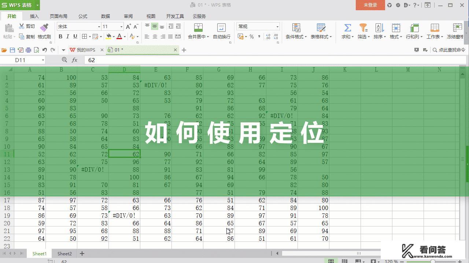Image resolution: width=469 pixels, height=263 pixels.
Task: Click the fx insert function icon
Action: pyautogui.click(x=75, y=60)
